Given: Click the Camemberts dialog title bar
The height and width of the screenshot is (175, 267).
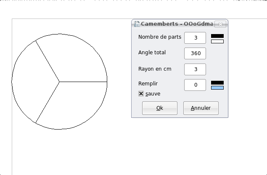Looking at the screenshot, I should [x=177, y=24].
